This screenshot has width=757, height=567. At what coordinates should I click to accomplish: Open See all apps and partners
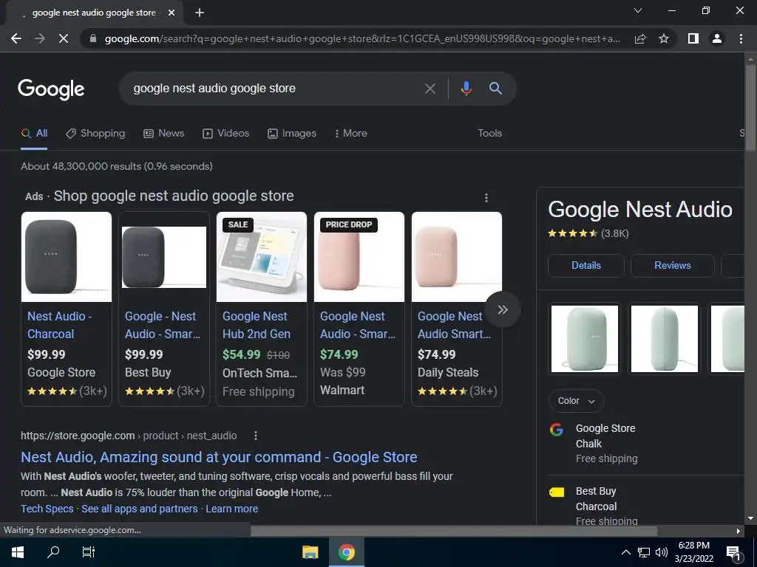140,509
